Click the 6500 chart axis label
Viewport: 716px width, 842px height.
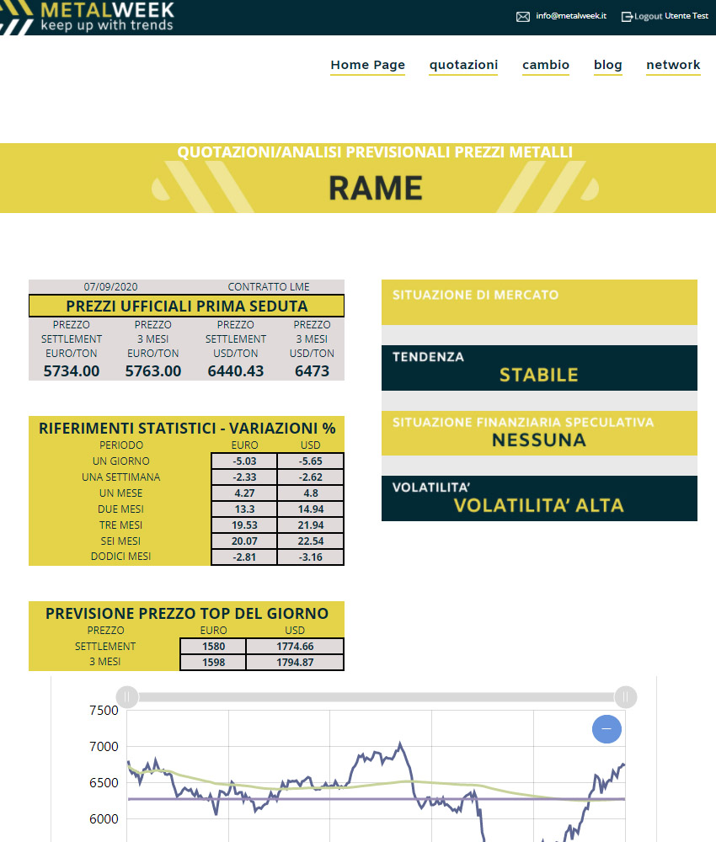104,782
